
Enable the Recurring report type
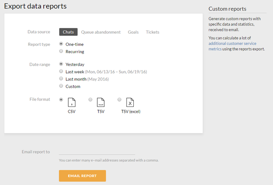tap(61, 51)
